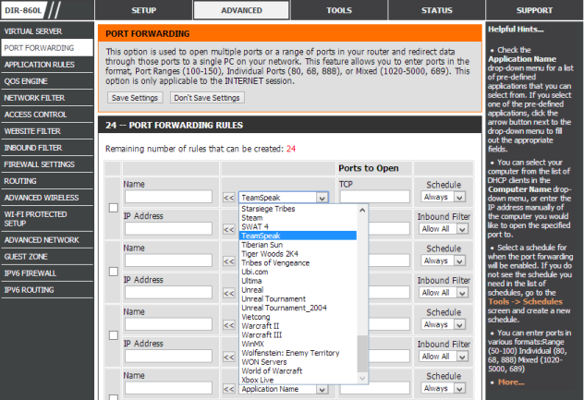584x400 pixels.
Task: Select Port Forwarding sidebar item
Action: [46, 48]
